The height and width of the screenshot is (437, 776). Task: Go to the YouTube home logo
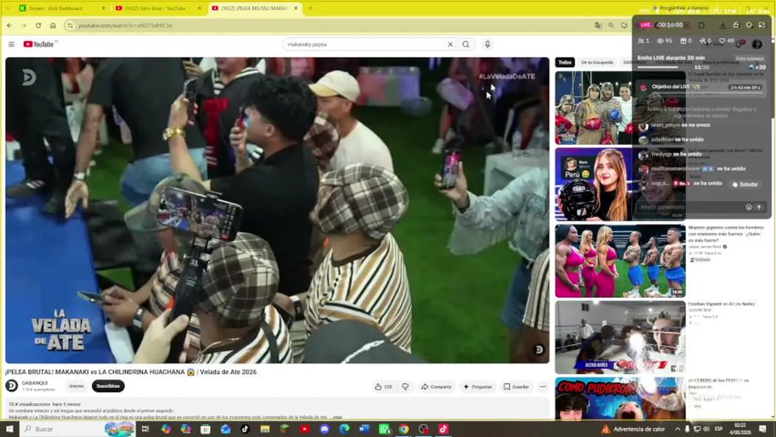39,44
